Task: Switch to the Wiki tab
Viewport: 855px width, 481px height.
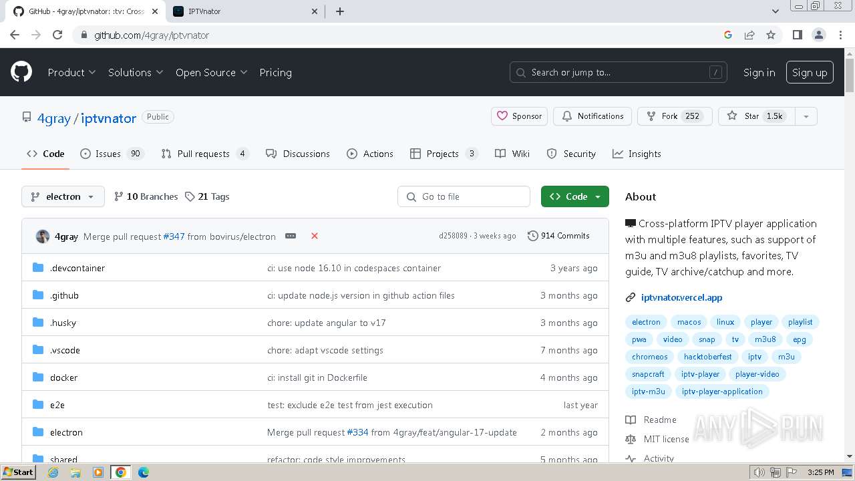Action: 512,154
